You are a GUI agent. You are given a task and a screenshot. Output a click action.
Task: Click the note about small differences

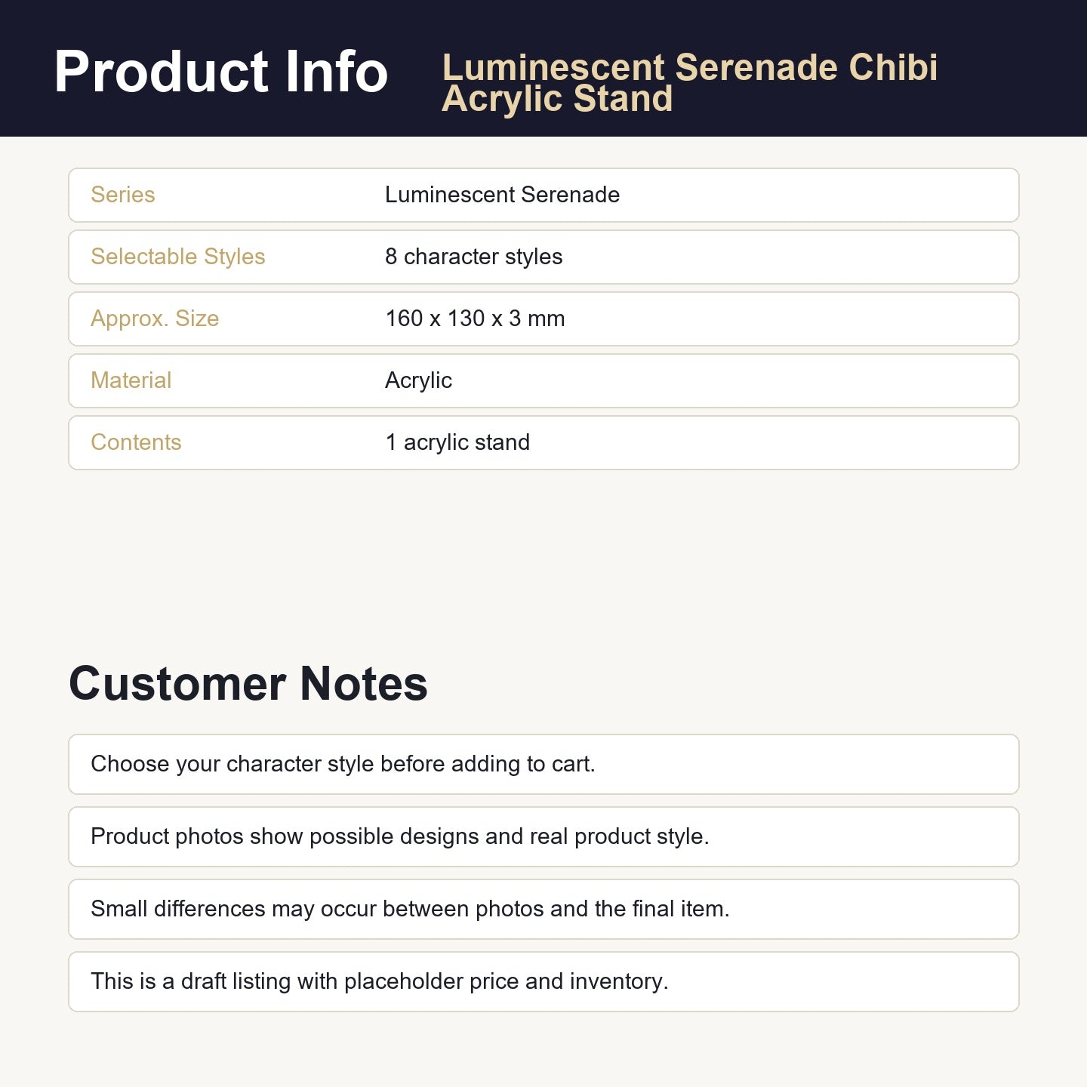[543, 909]
